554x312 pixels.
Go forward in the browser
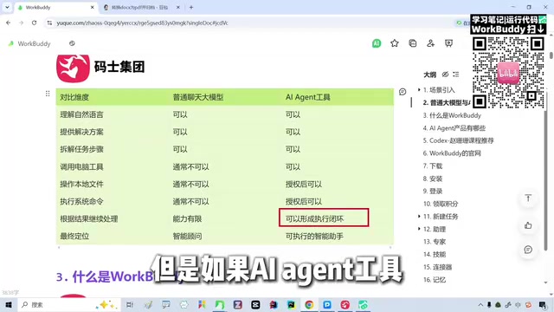[x=21, y=23]
